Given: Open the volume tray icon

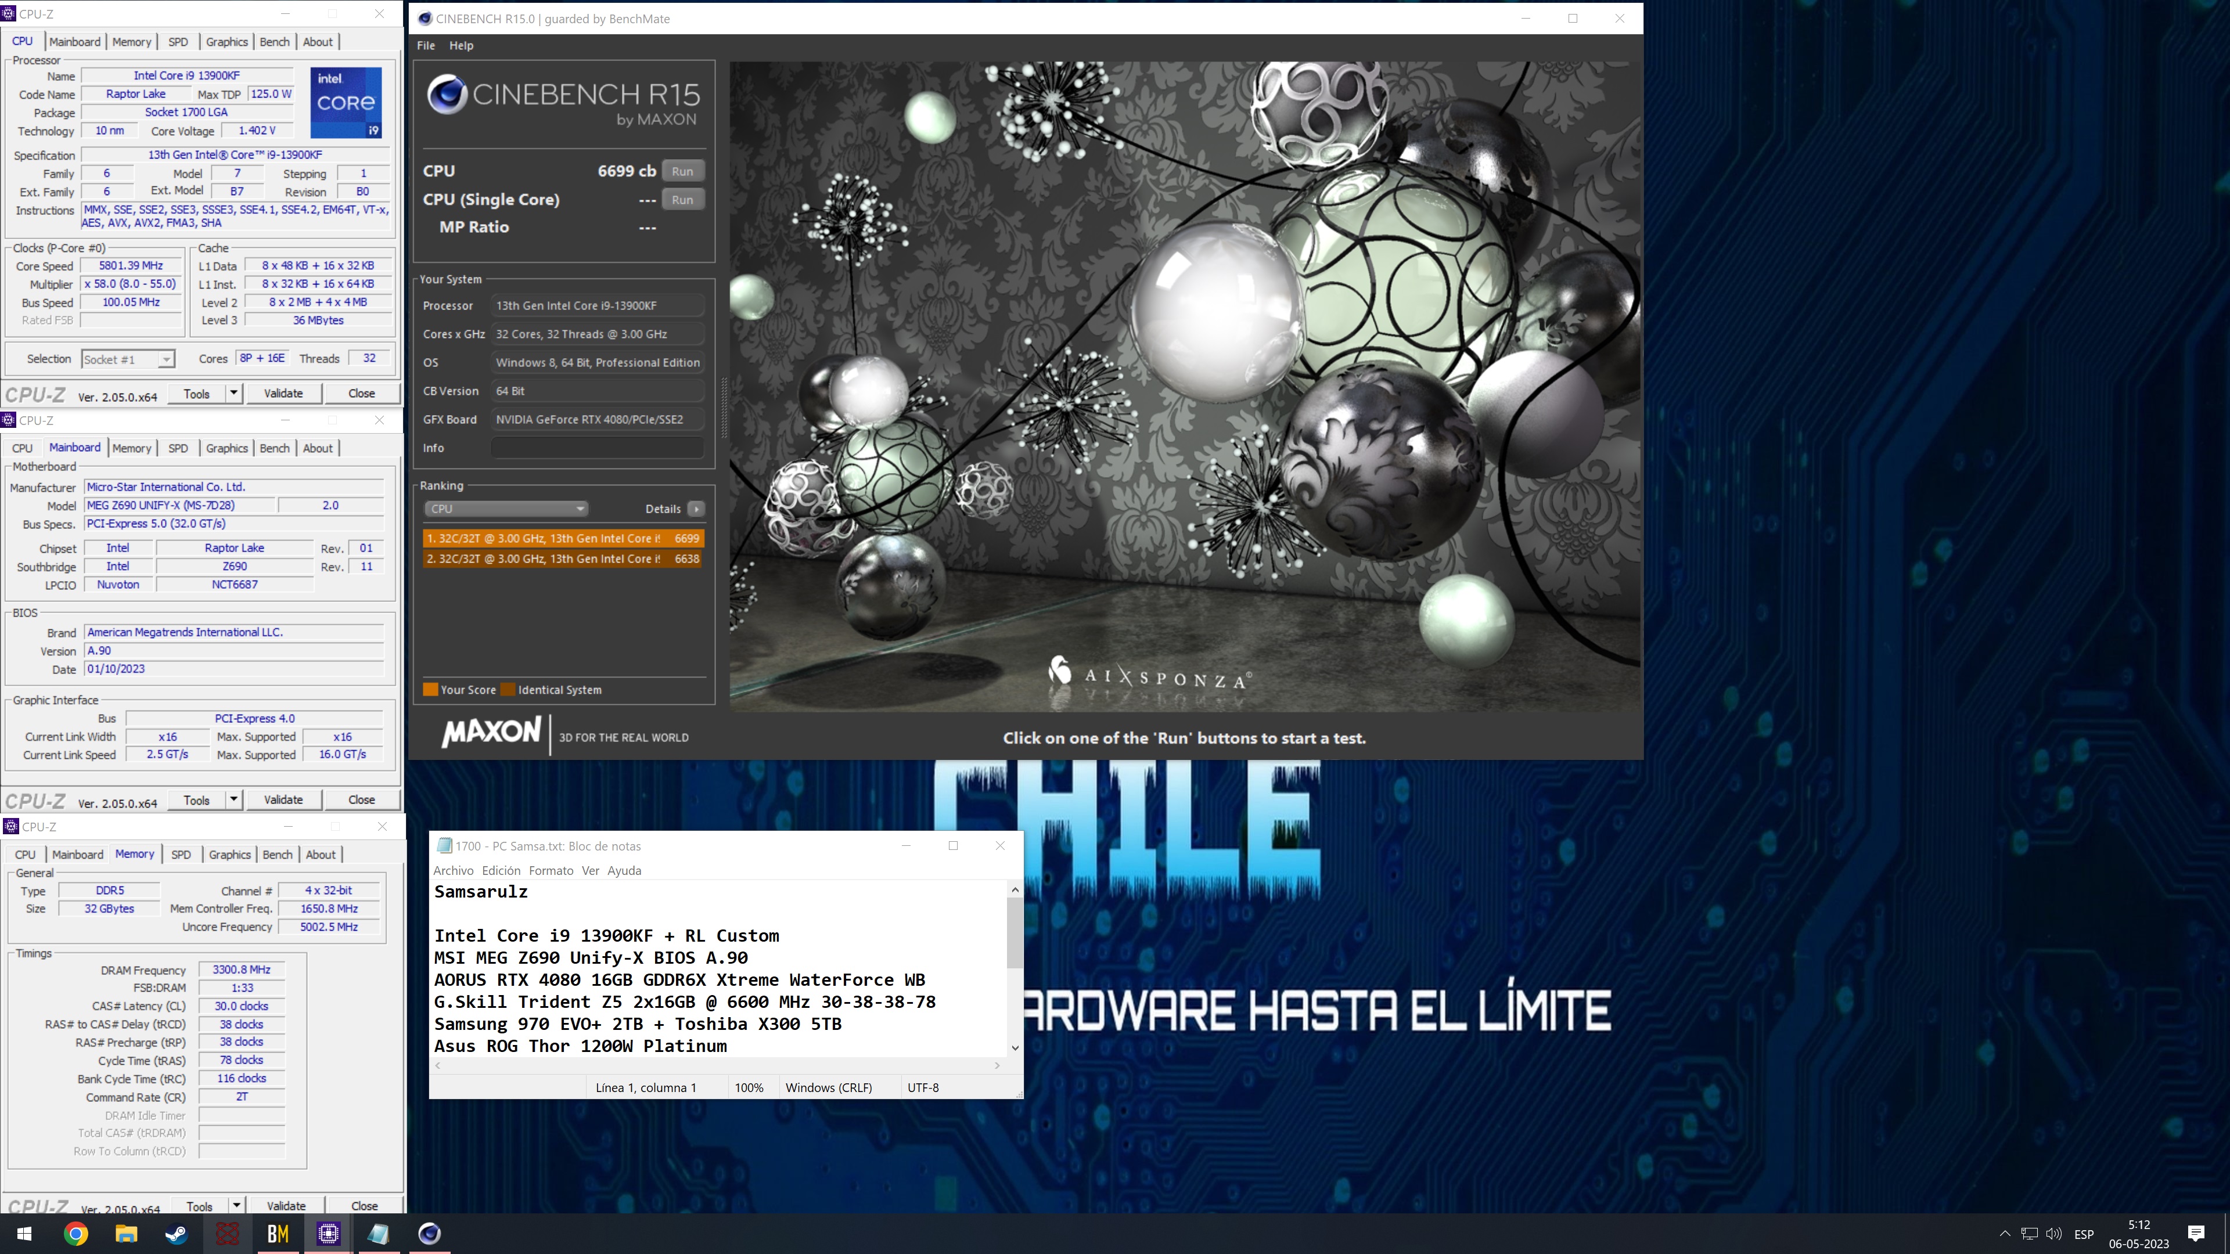Looking at the screenshot, I should click(x=2053, y=1234).
